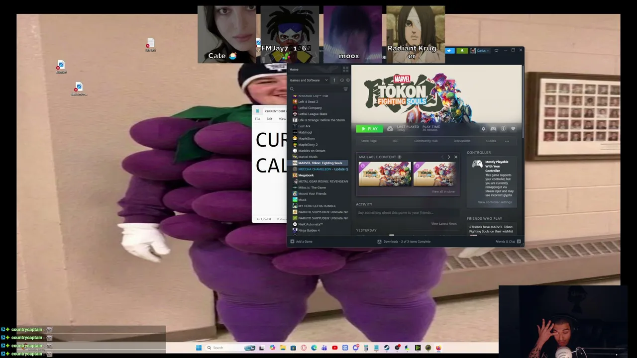
Task: Open Steam icon in Windows taskbar
Action: tap(387, 348)
